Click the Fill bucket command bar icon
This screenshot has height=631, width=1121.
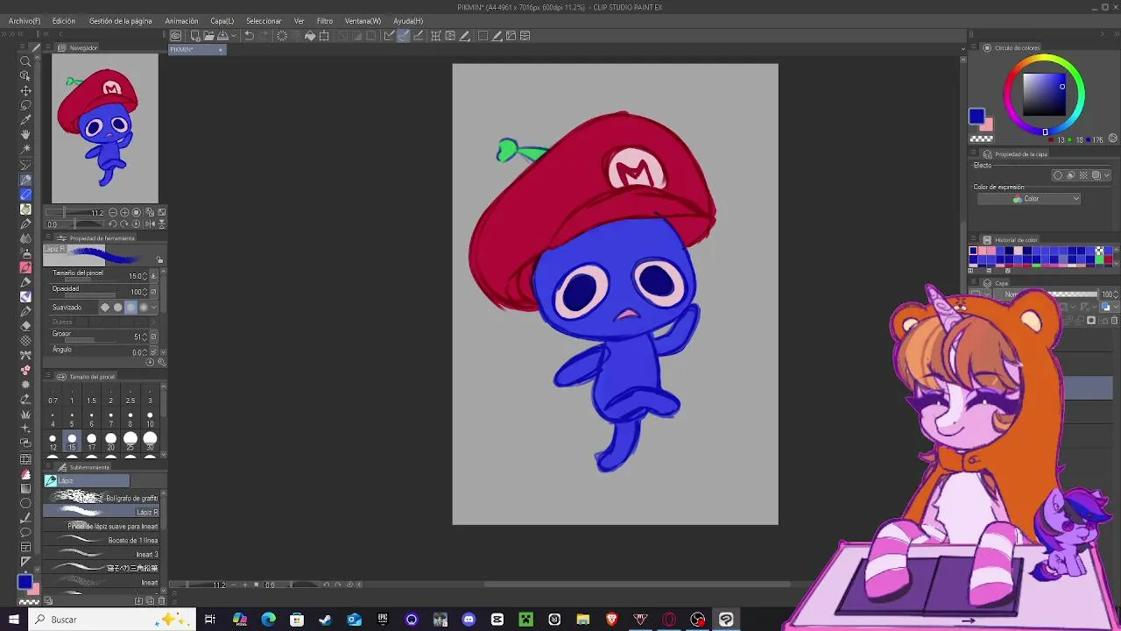tap(310, 36)
